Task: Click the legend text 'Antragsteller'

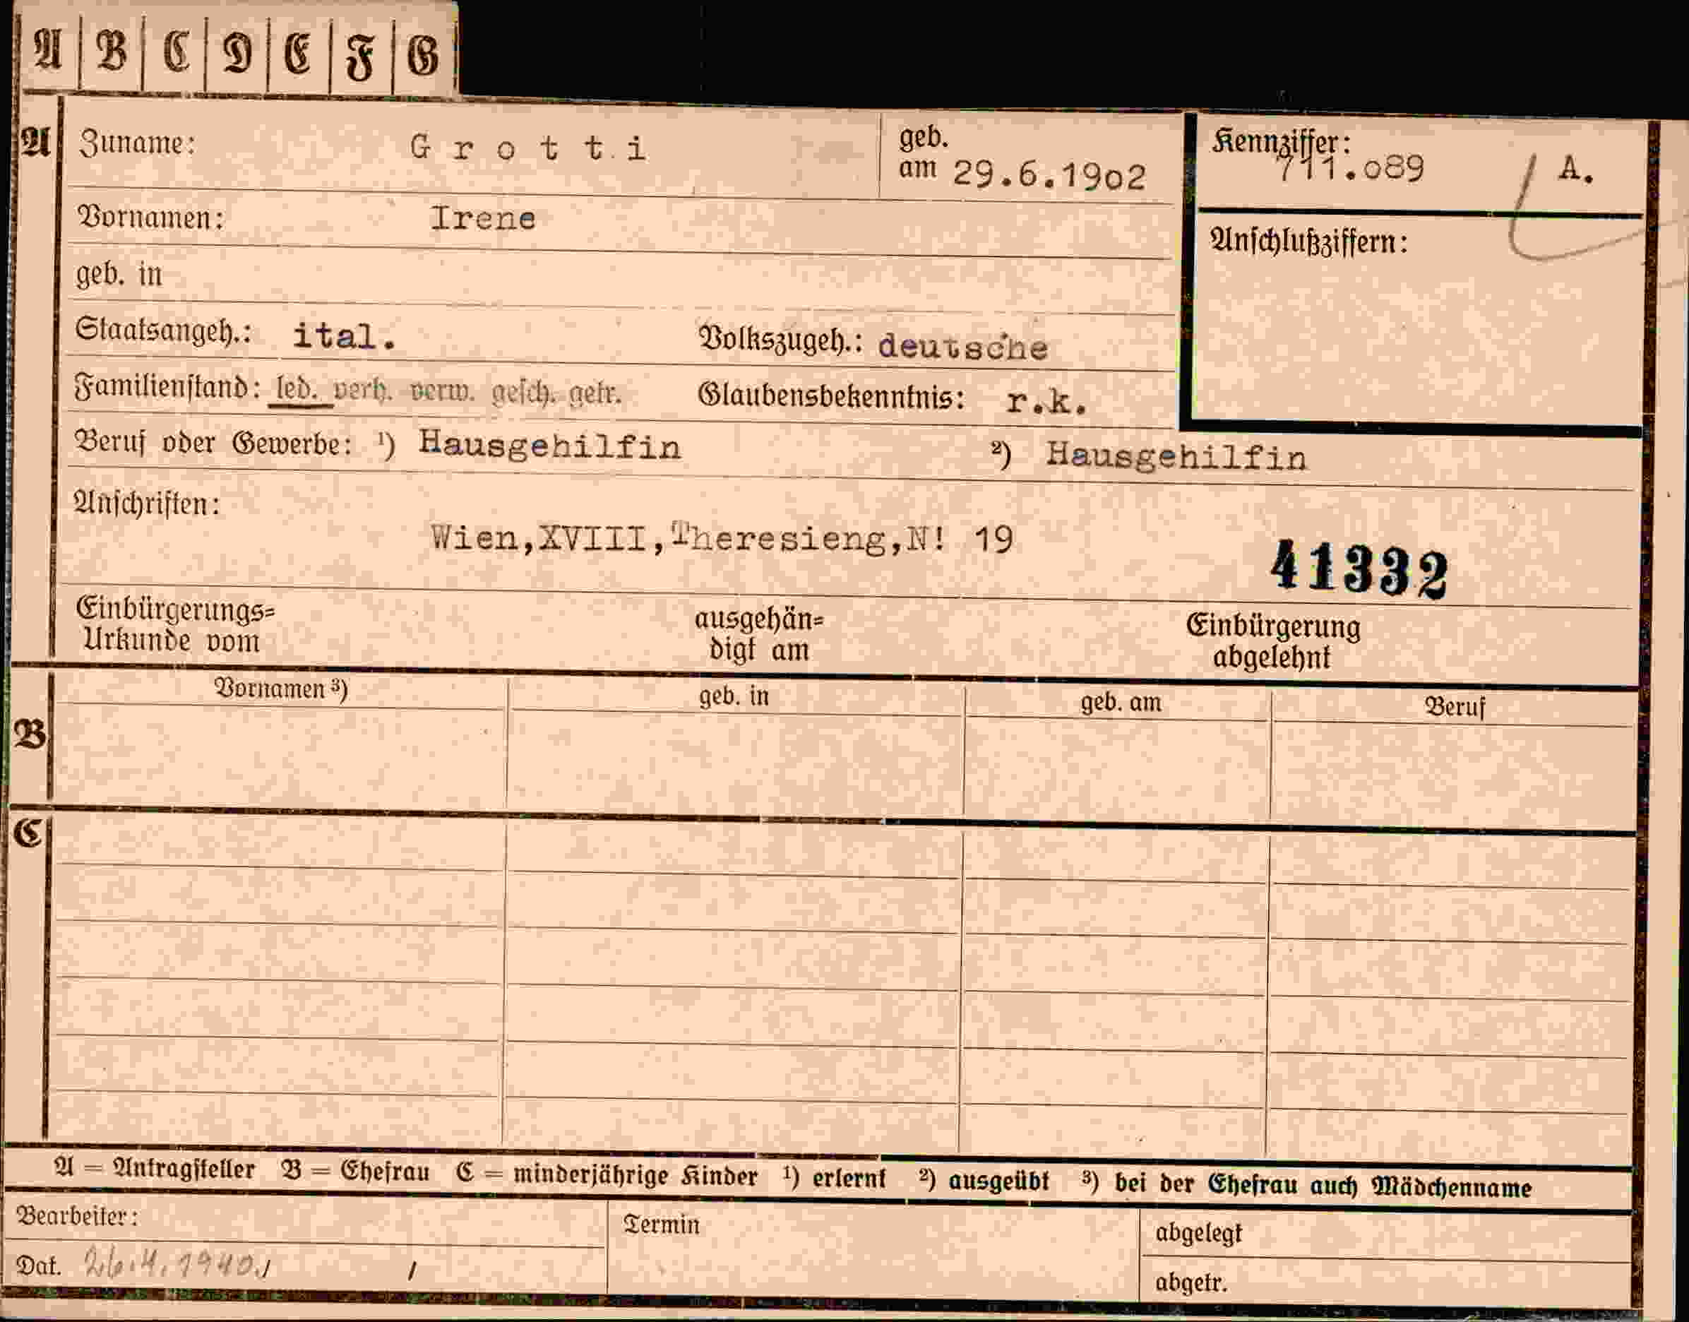Action: (184, 1169)
